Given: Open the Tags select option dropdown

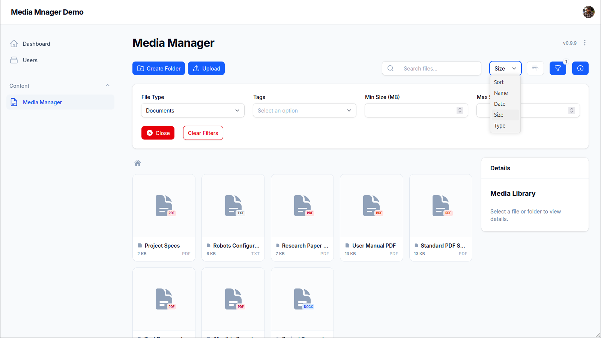Looking at the screenshot, I should (x=304, y=110).
